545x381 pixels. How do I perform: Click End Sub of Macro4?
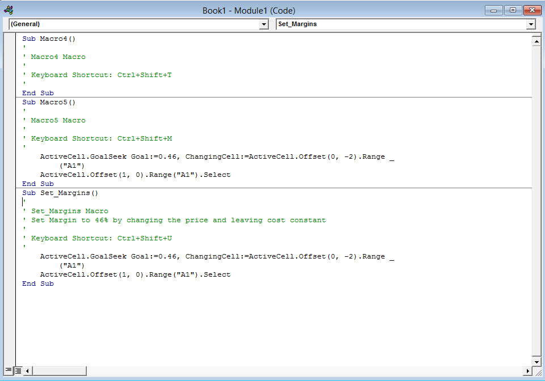click(x=38, y=93)
